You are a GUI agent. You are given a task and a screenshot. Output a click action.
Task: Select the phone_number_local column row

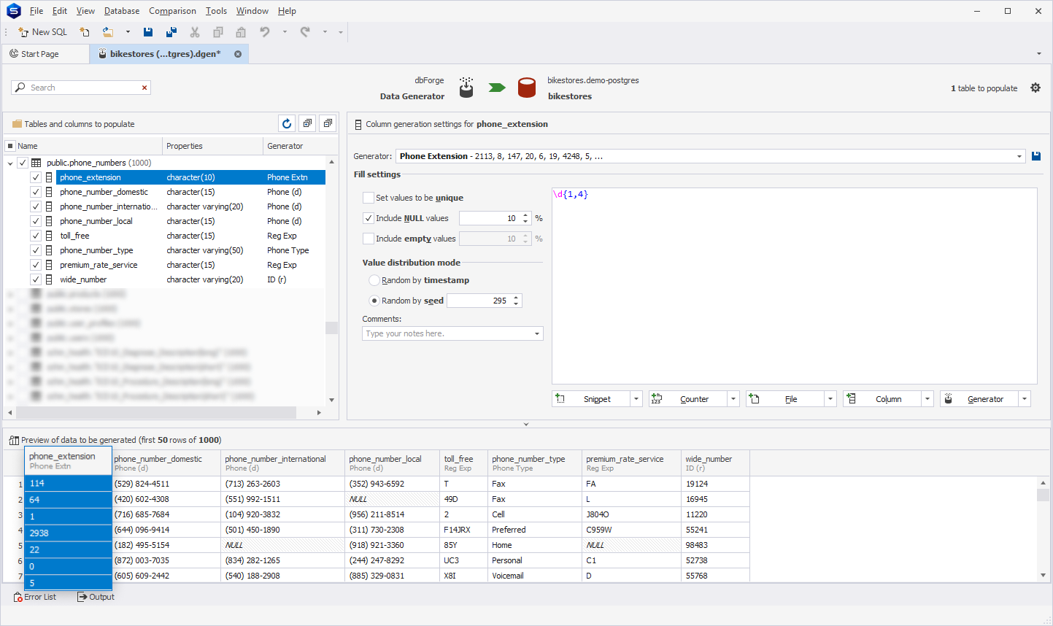coord(190,221)
